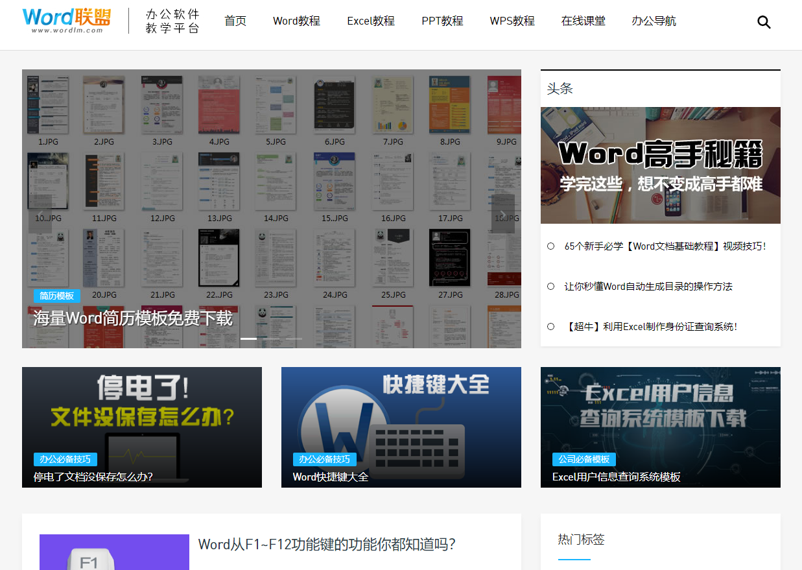Click 办公必备技巧 tag on Word快捷键 card

click(325, 459)
